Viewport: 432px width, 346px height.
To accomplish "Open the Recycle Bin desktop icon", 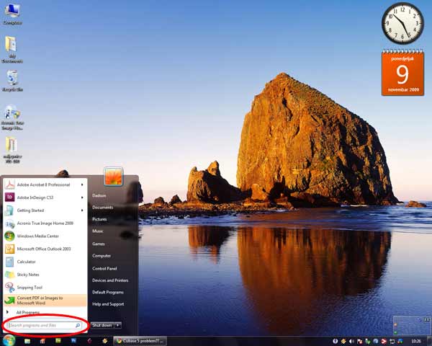I will pos(12,79).
